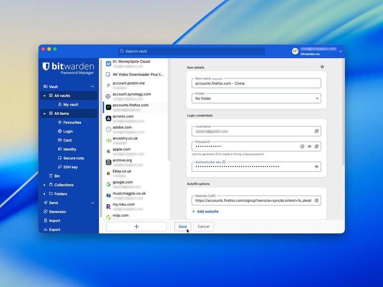
Task: Click in the Search vault field
Action: (191, 51)
